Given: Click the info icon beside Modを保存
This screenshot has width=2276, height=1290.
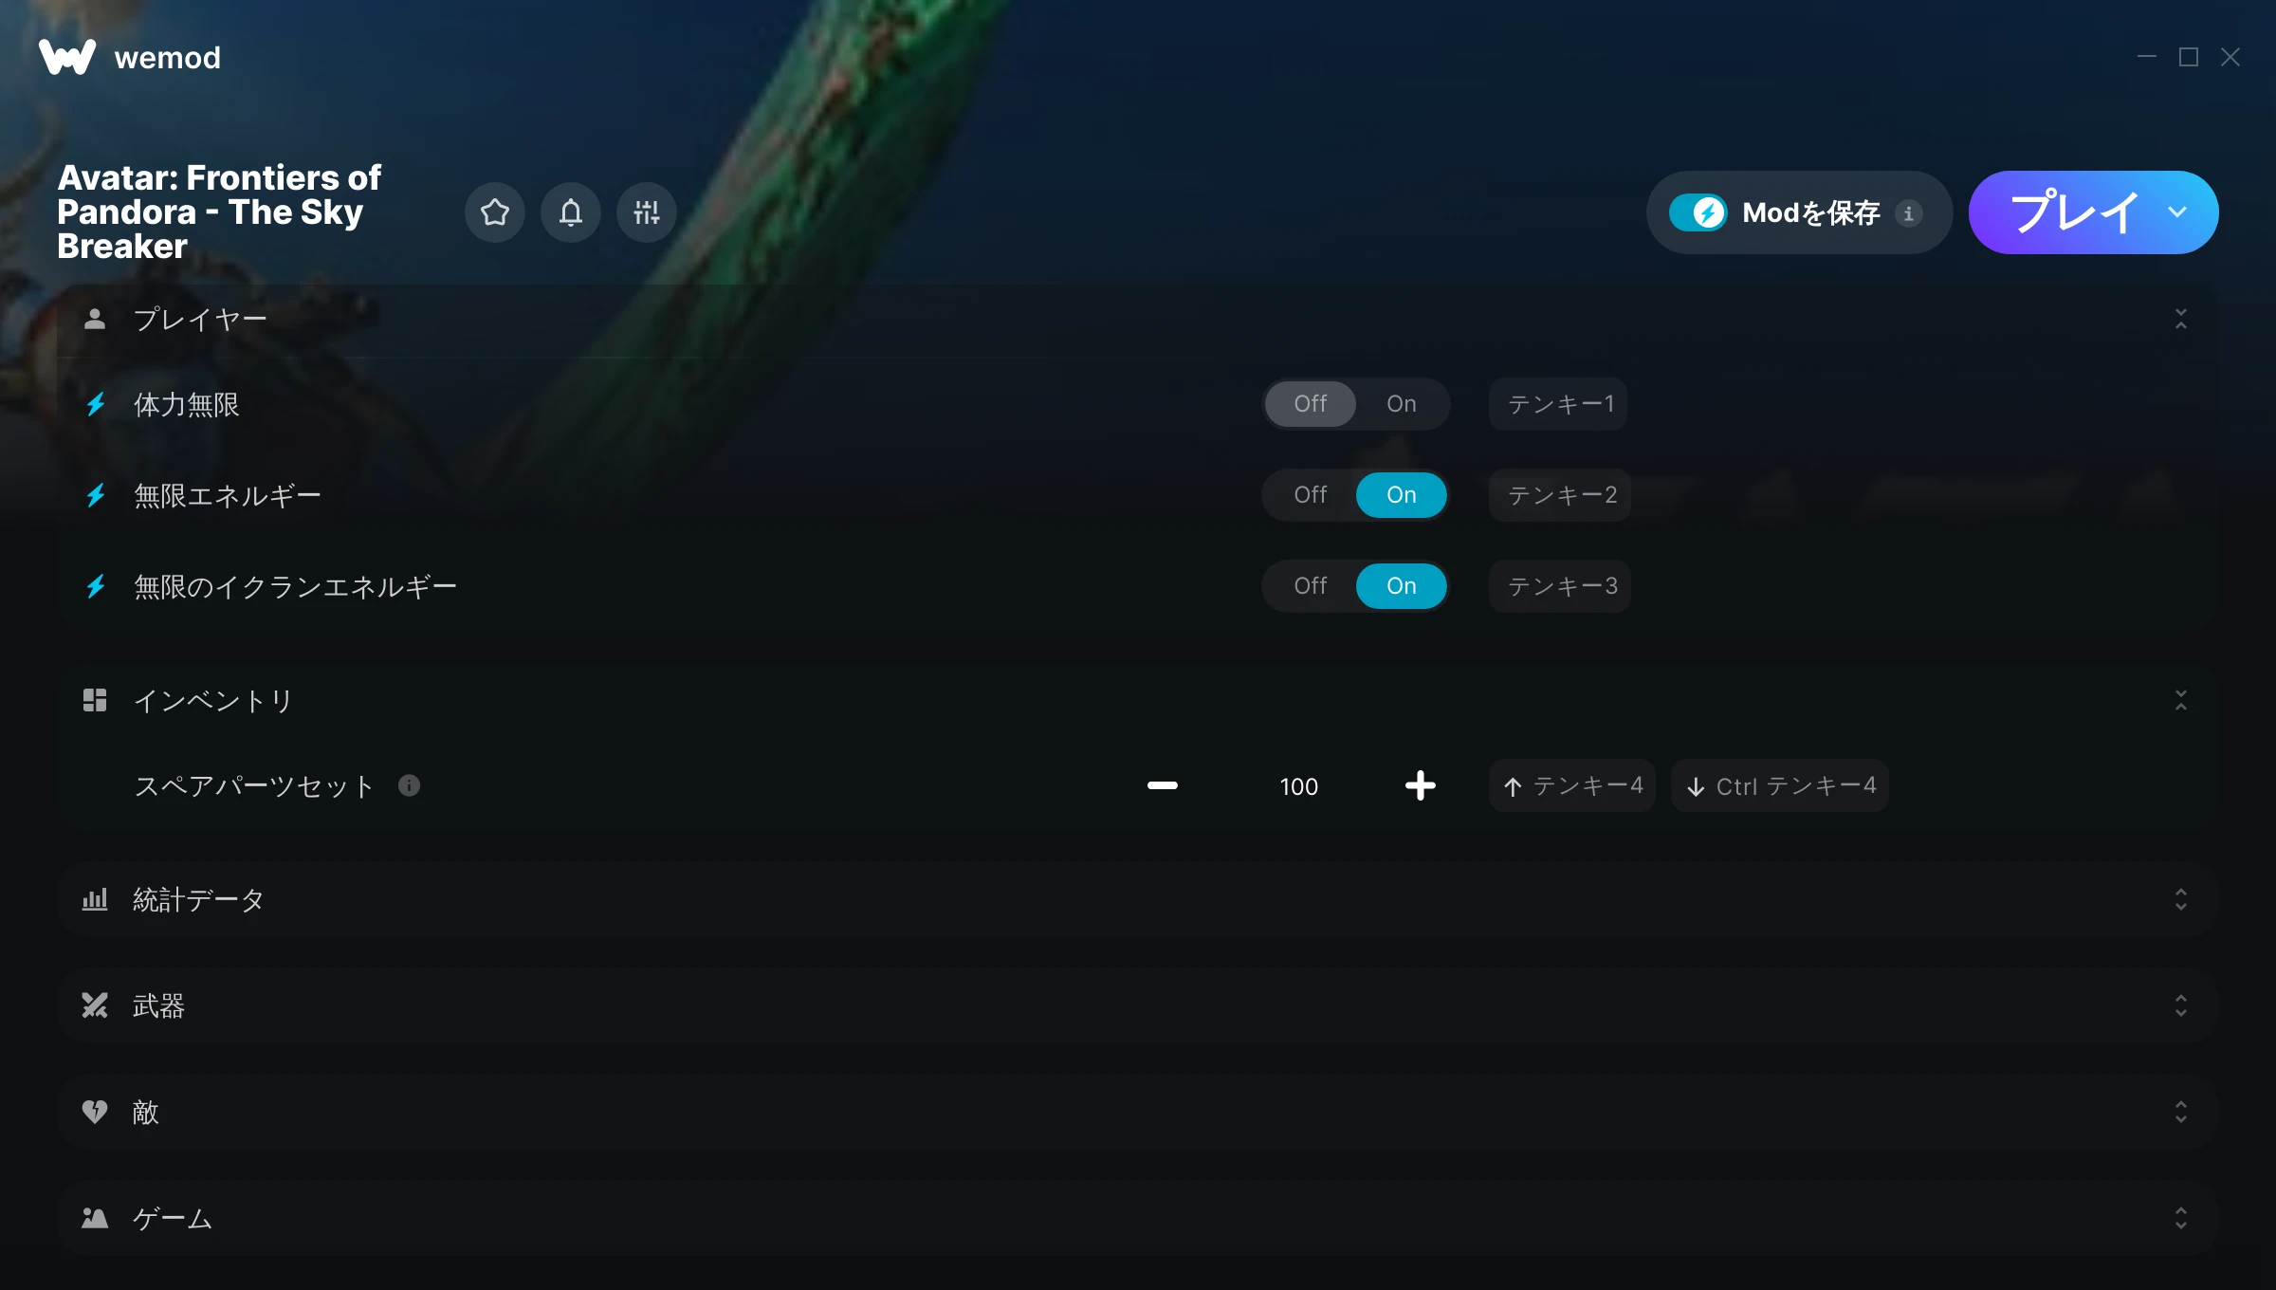Looking at the screenshot, I should pos(1909,213).
